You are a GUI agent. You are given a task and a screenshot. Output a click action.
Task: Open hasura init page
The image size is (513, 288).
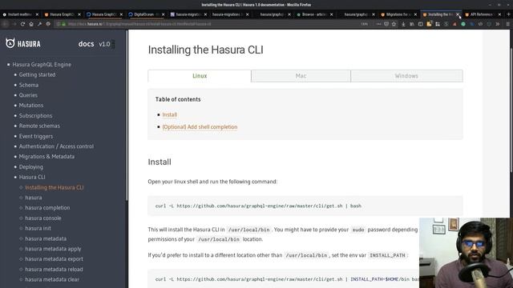point(38,228)
